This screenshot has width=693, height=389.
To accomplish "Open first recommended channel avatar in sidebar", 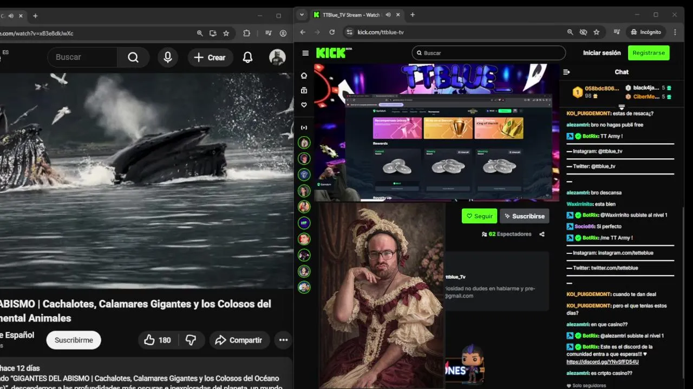I will (304, 143).
